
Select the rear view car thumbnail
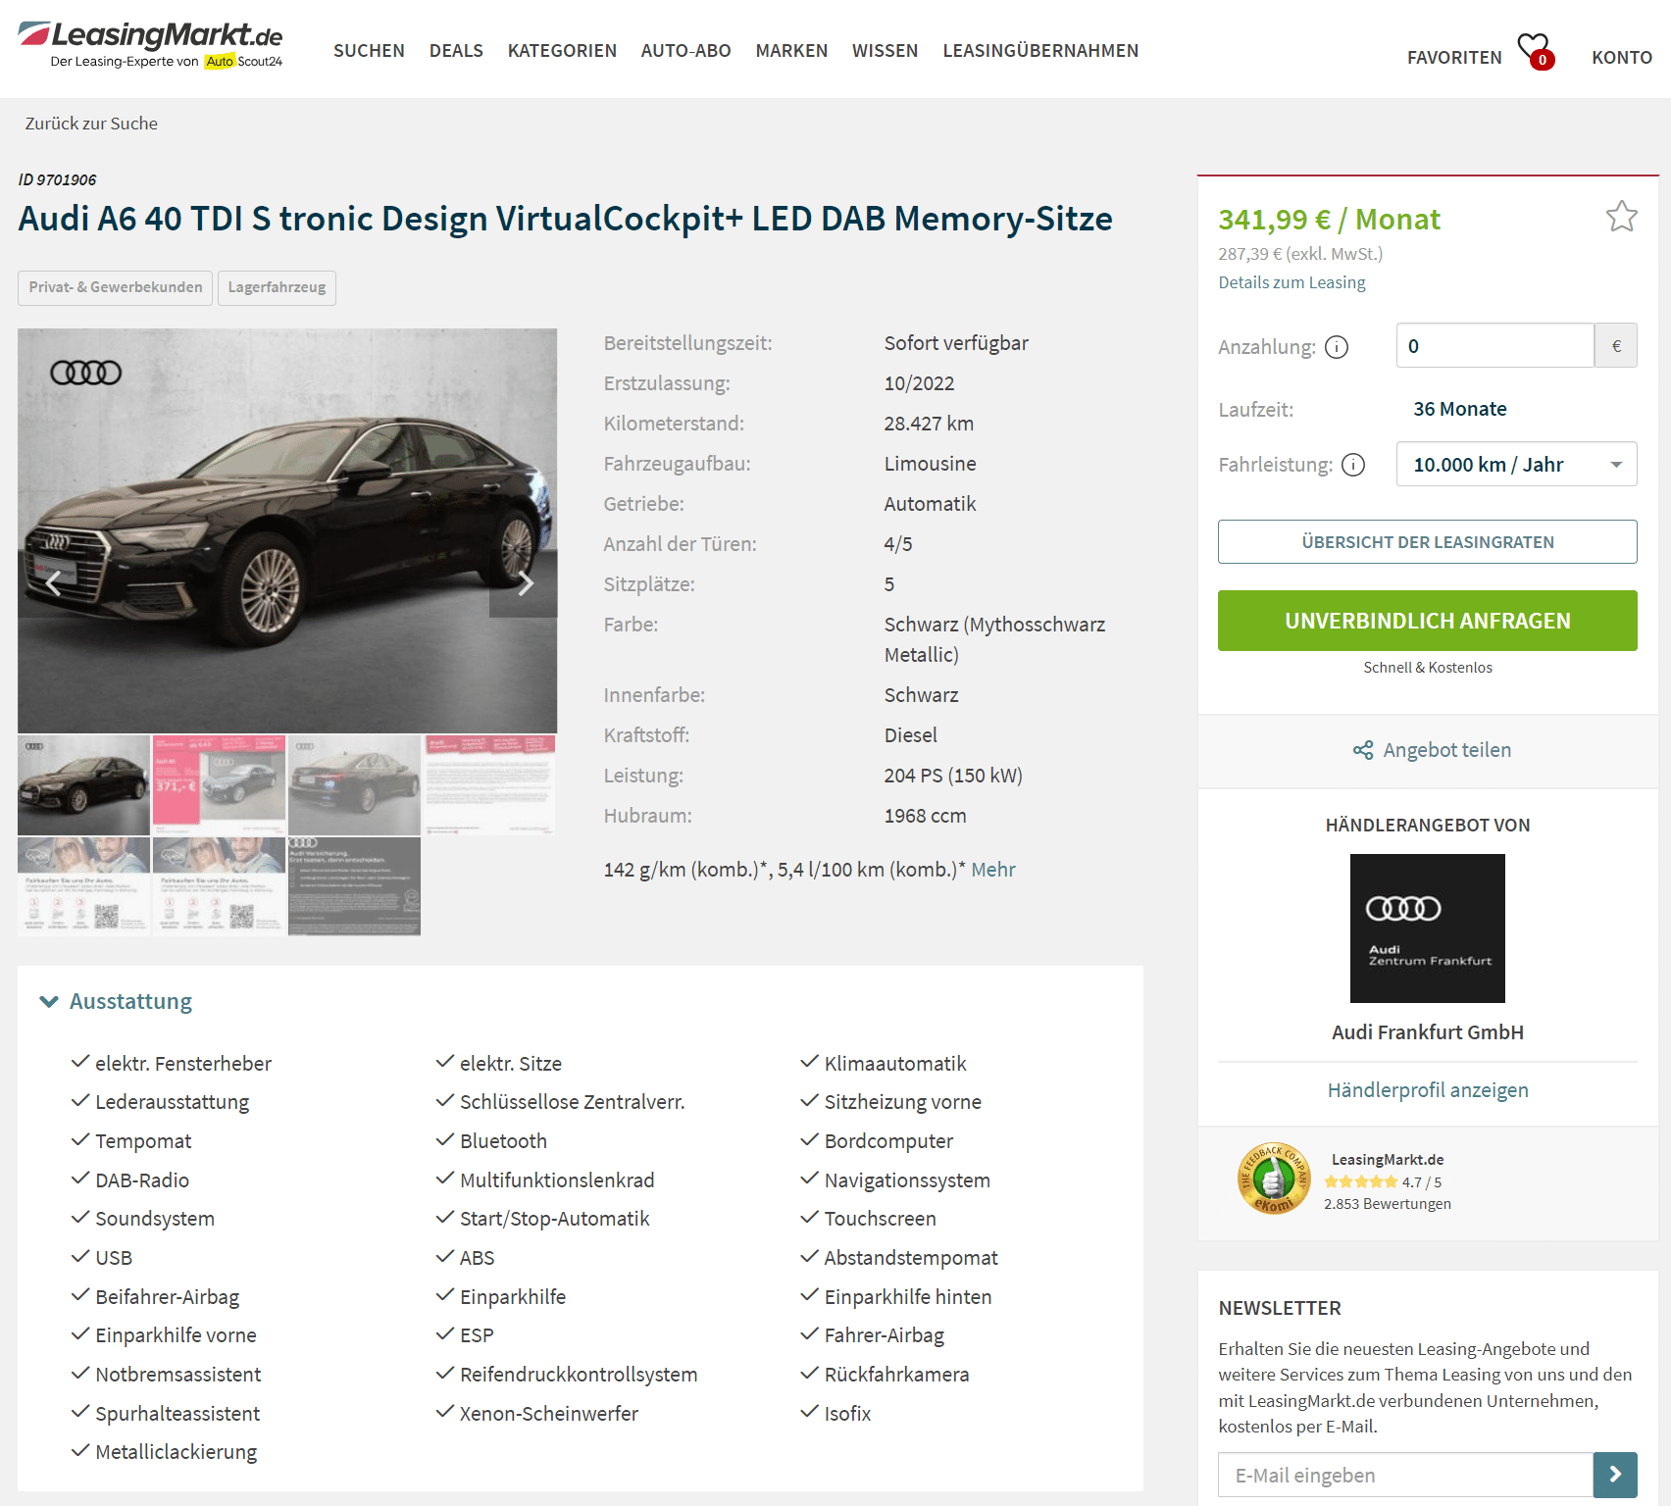354,784
